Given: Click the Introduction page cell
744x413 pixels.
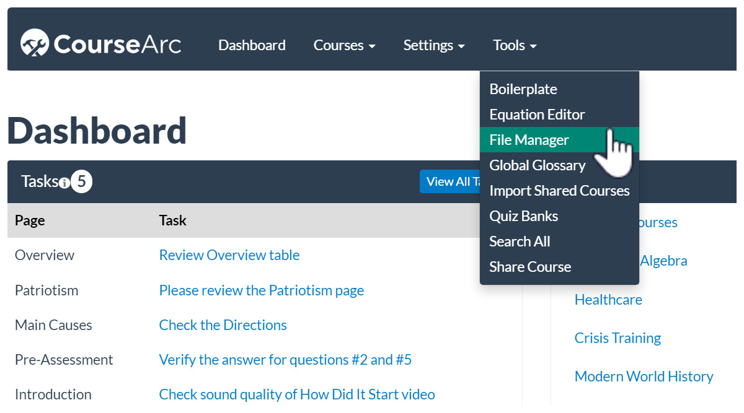Looking at the screenshot, I should (x=53, y=394).
